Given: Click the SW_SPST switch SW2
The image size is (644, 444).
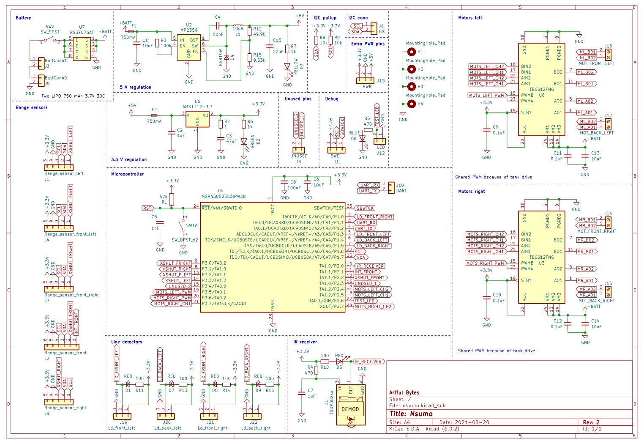Looking at the screenshot, I should (x=50, y=41).
